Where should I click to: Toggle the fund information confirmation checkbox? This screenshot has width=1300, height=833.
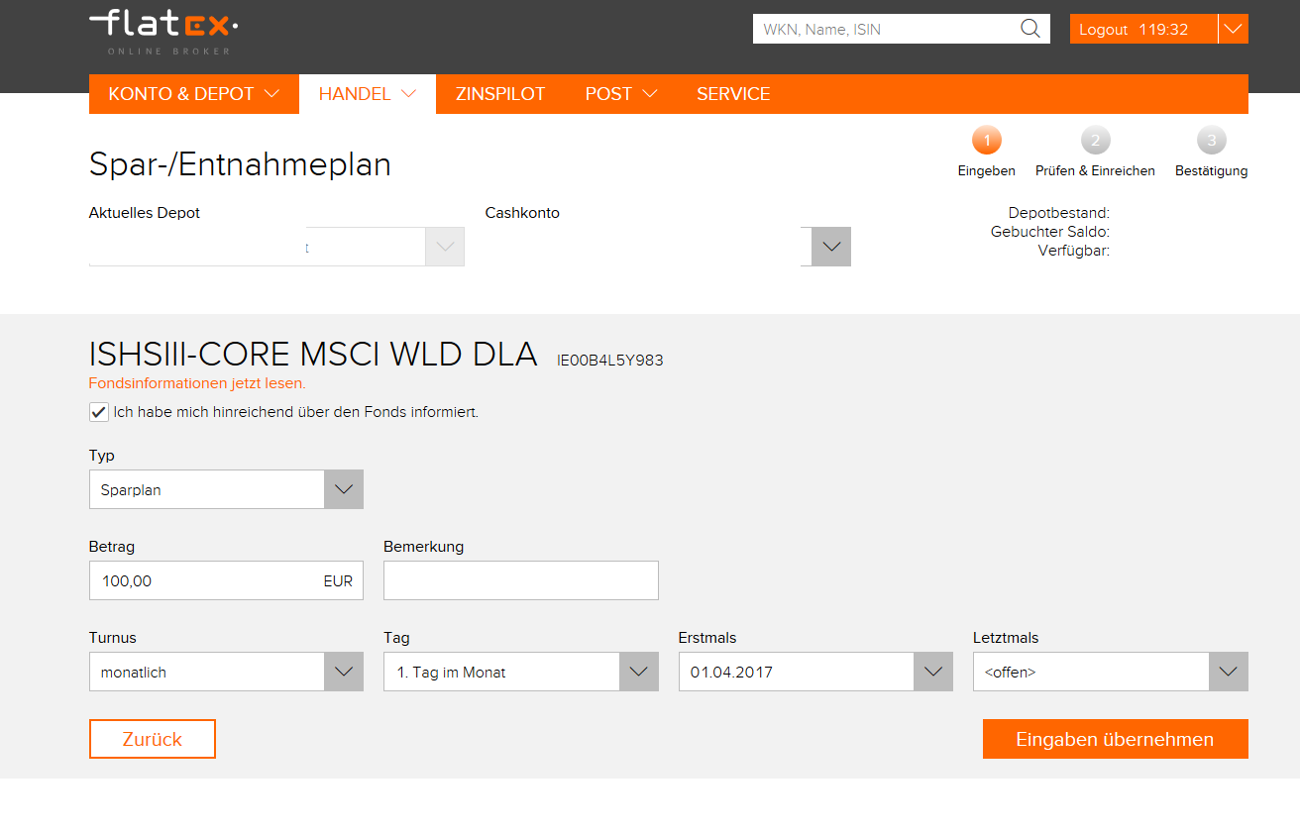[99, 412]
